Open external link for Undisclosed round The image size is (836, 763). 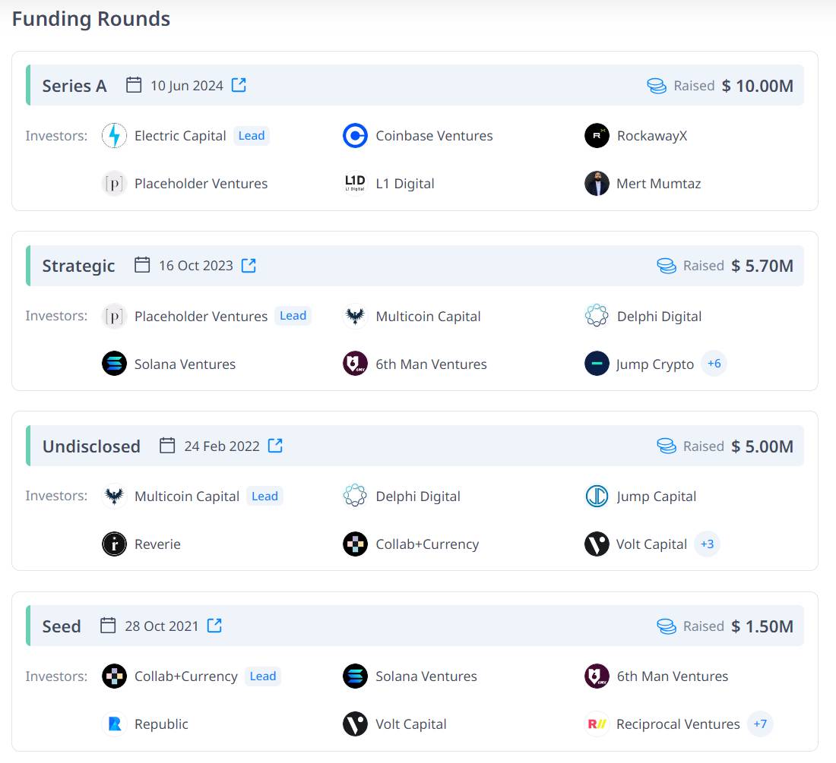(275, 446)
